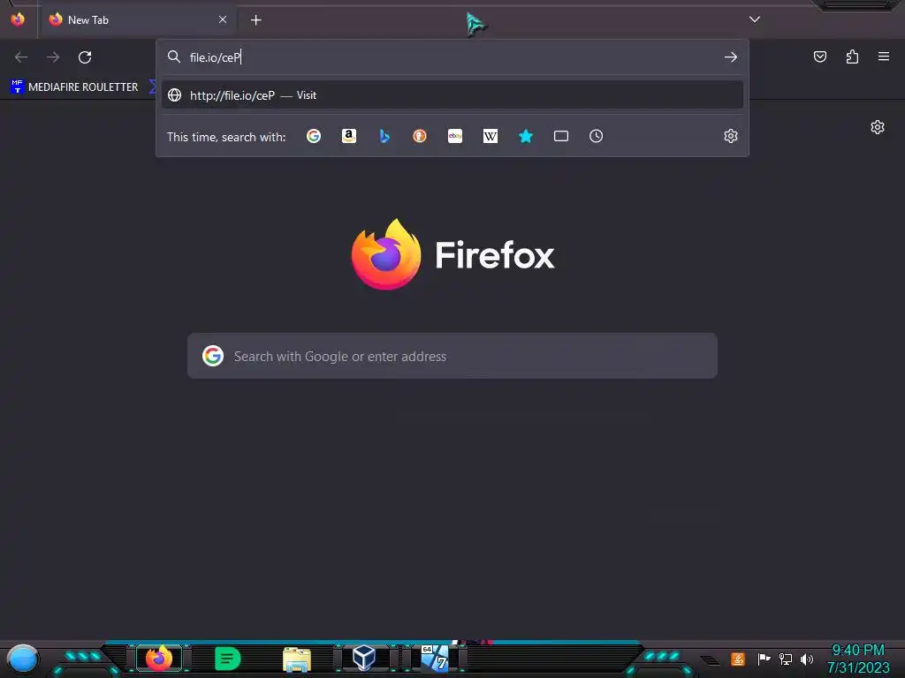Search history via the clock icon
This screenshot has width=905, height=678.
coord(597,136)
